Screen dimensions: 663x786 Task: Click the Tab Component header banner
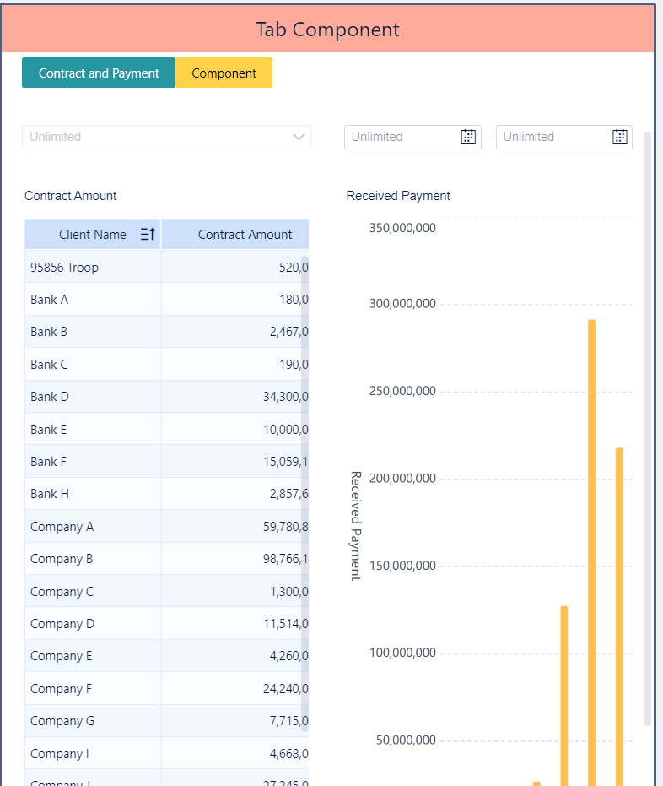tap(327, 29)
